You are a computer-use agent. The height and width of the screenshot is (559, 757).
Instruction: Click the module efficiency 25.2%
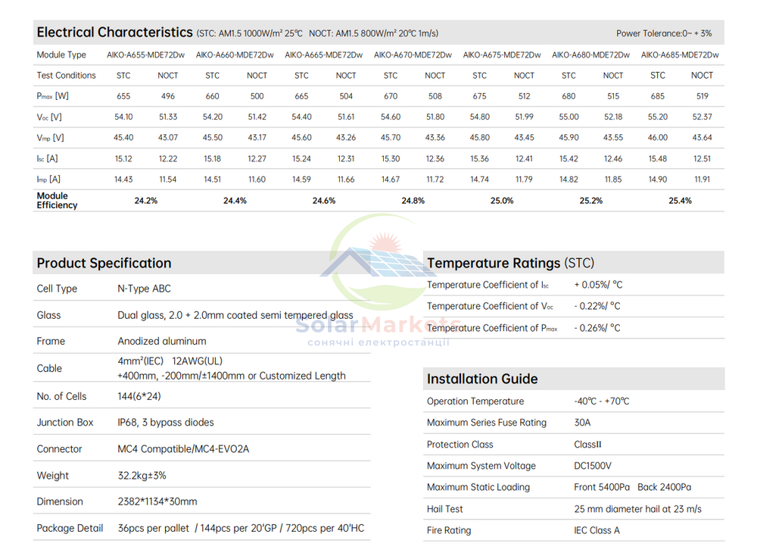[591, 201]
